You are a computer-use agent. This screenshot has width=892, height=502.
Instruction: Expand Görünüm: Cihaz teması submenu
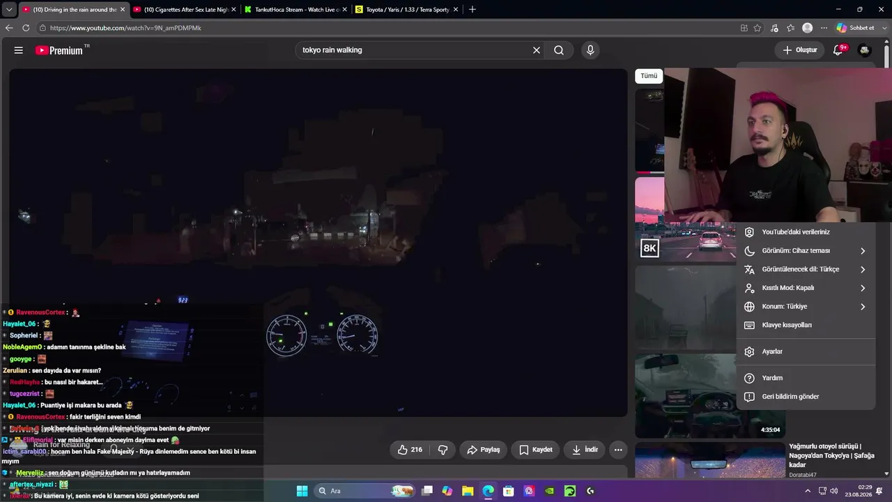pyautogui.click(x=863, y=251)
